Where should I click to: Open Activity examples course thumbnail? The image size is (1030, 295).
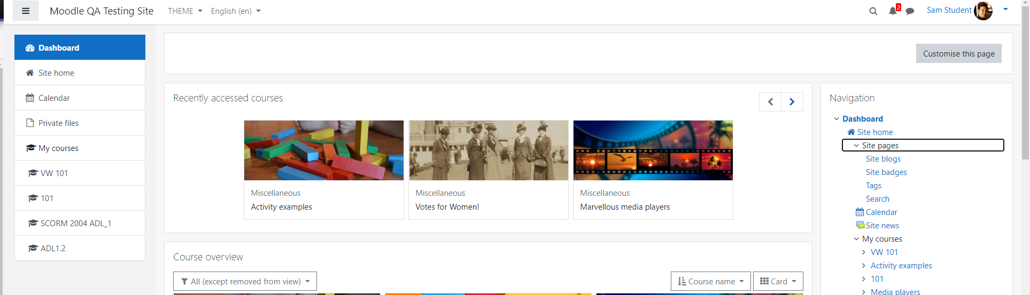coord(324,150)
